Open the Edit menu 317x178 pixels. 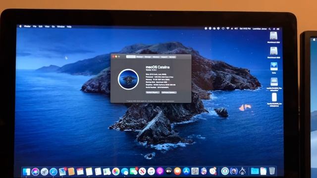[x=41, y=26]
